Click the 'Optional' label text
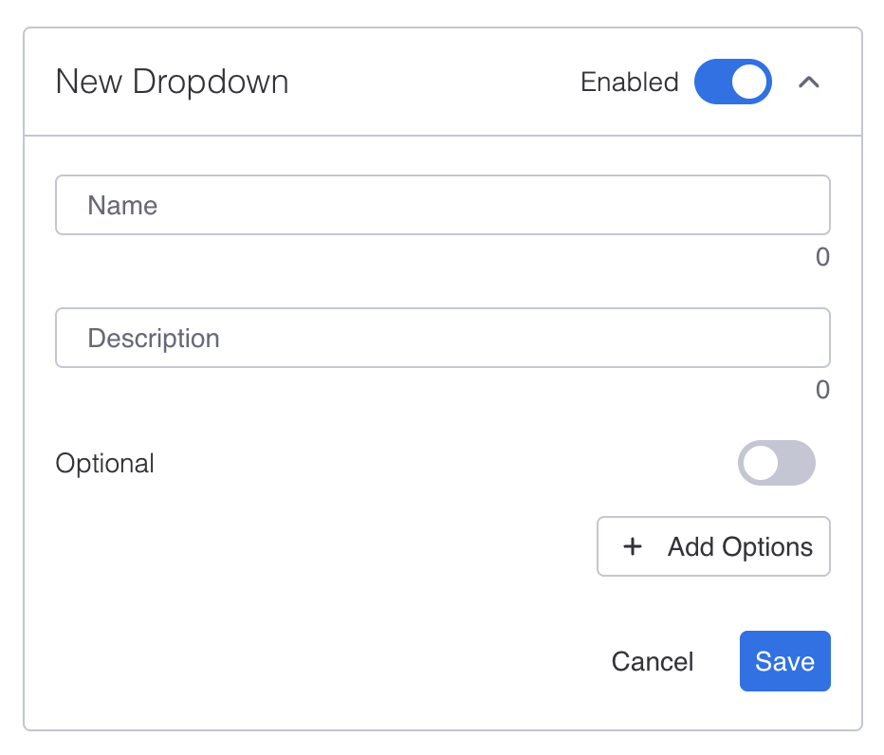Image resolution: width=884 pixels, height=755 pixels. [105, 464]
